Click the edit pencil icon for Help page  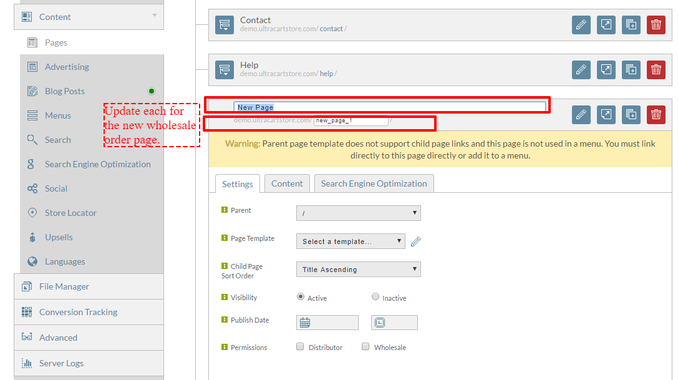(x=581, y=70)
